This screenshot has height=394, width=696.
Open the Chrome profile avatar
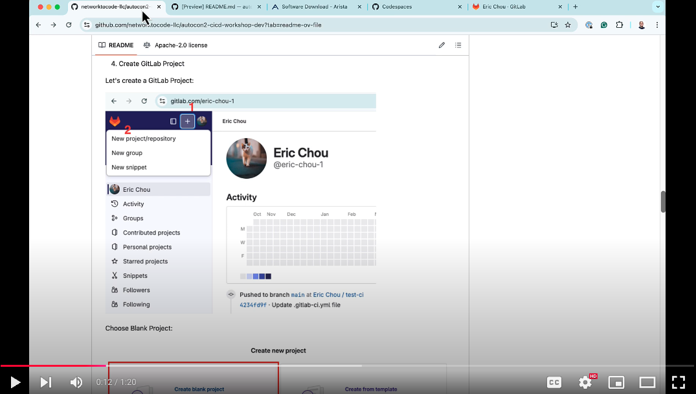point(642,25)
